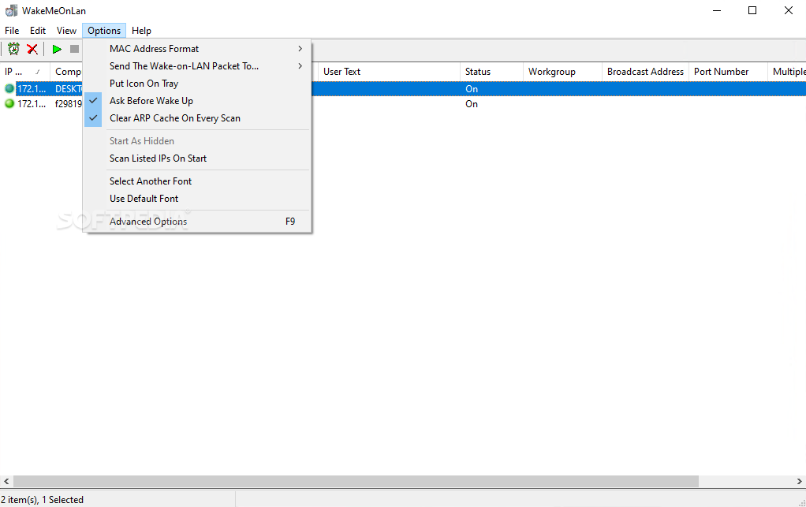Click the '2 item(s), 1 Selected' status text
806x507 pixels.
pos(42,499)
